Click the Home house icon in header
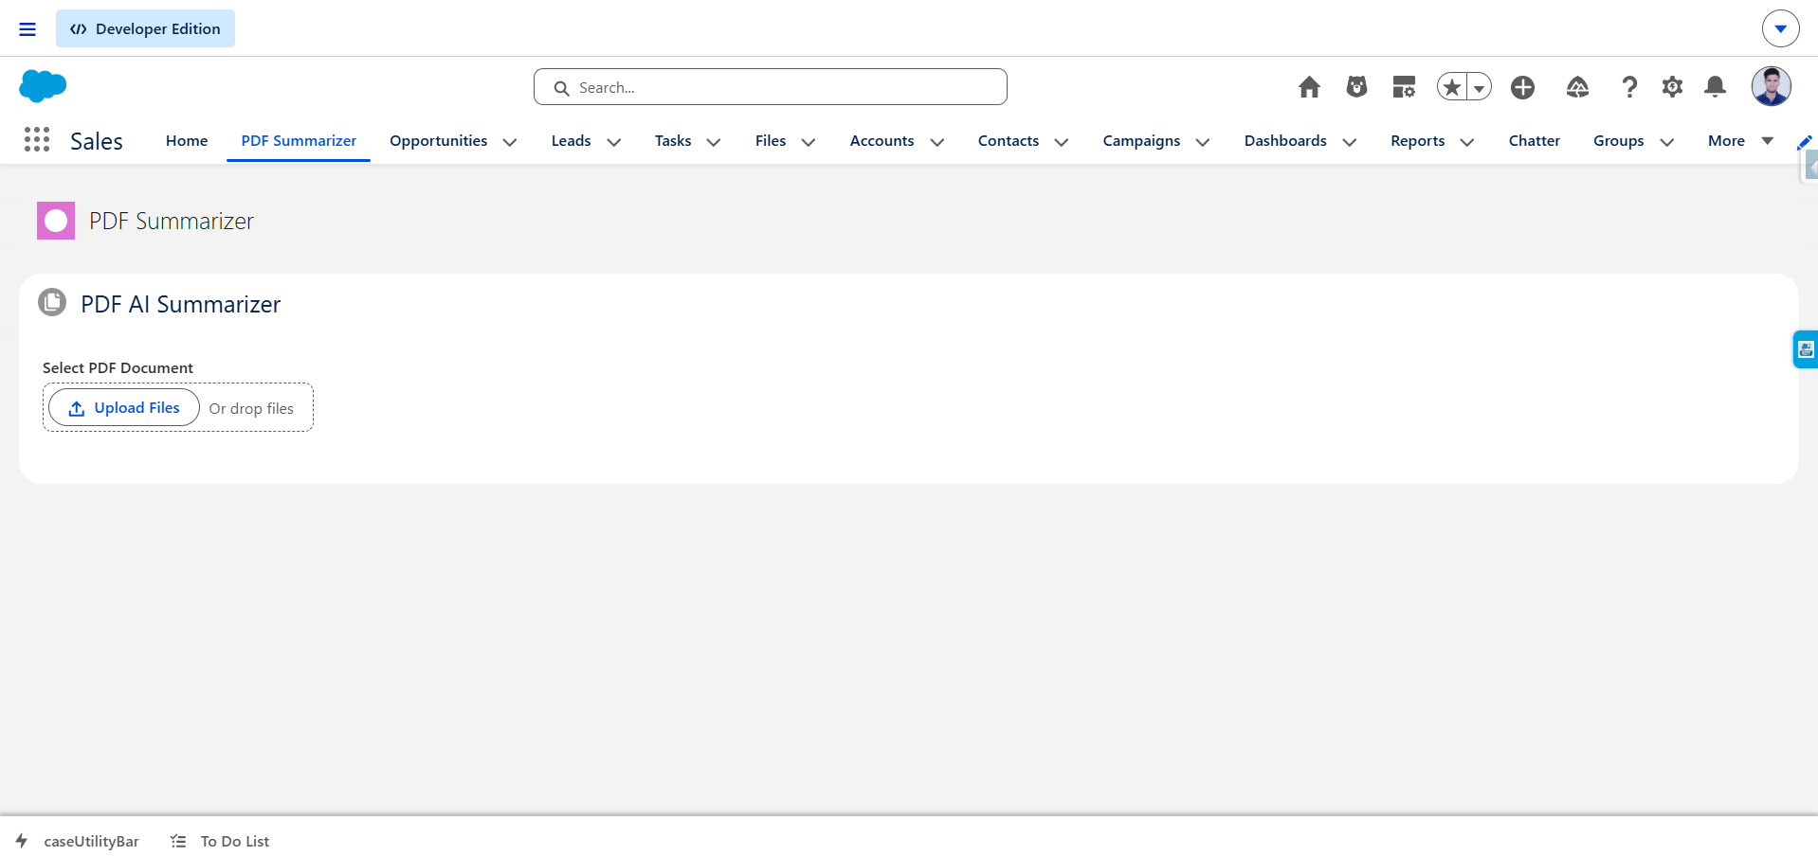 tap(1309, 87)
